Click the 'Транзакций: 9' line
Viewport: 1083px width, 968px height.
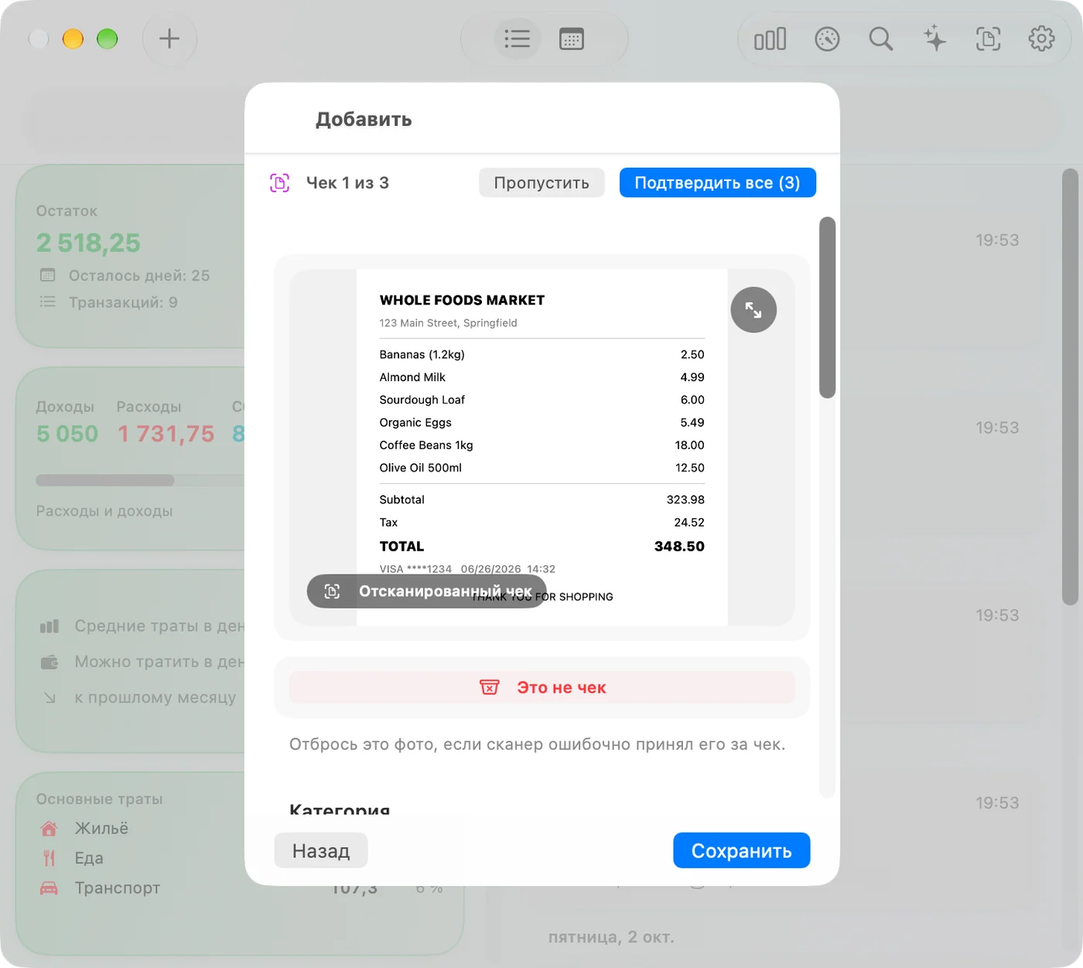pos(108,302)
